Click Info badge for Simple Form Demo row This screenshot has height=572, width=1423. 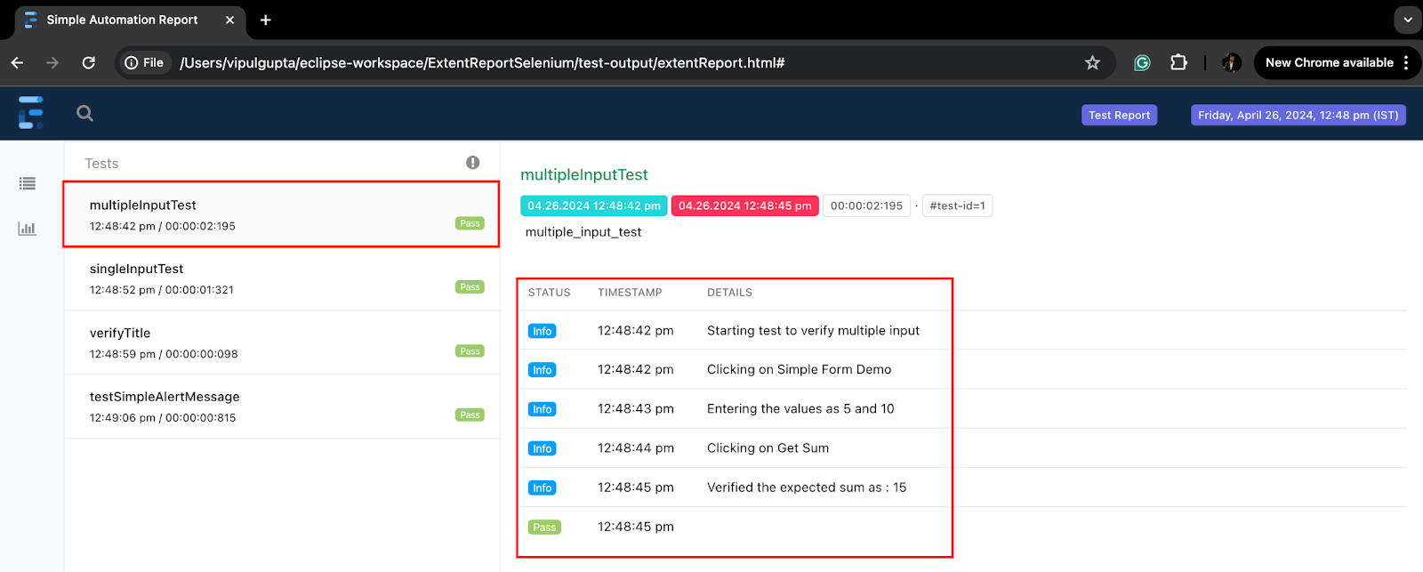(x=542, y=370)
